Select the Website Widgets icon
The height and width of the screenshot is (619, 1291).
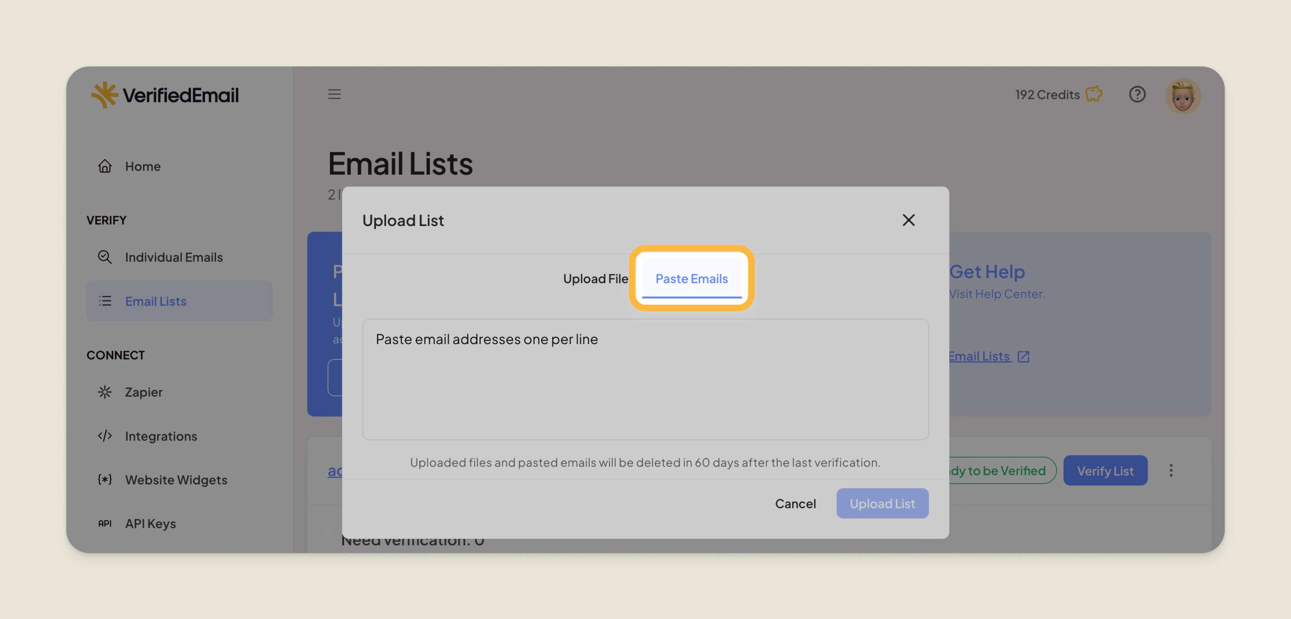(104, 479)
